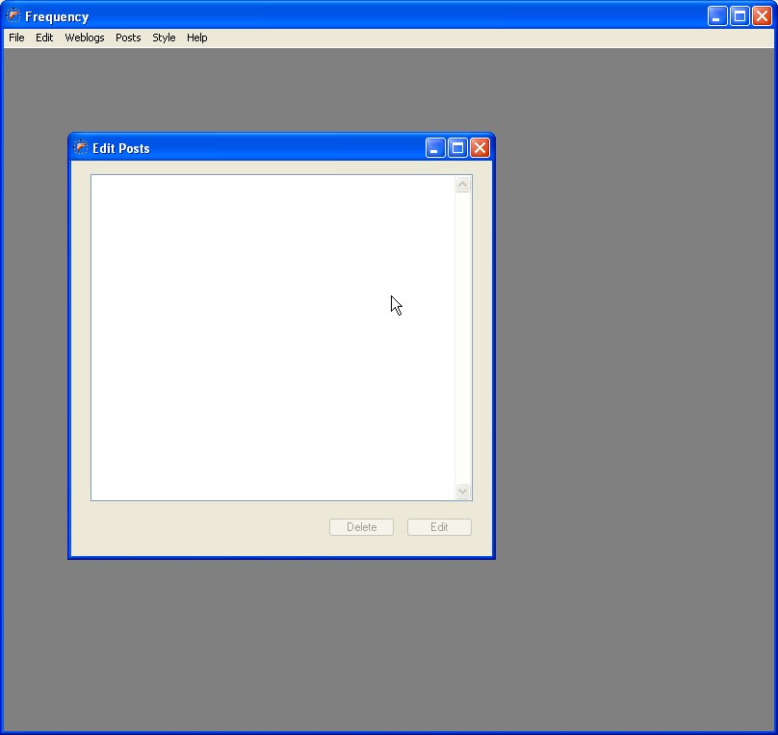Close the Edit Posts window
Viewport: 778px width, 735px height.
point(480,148)
